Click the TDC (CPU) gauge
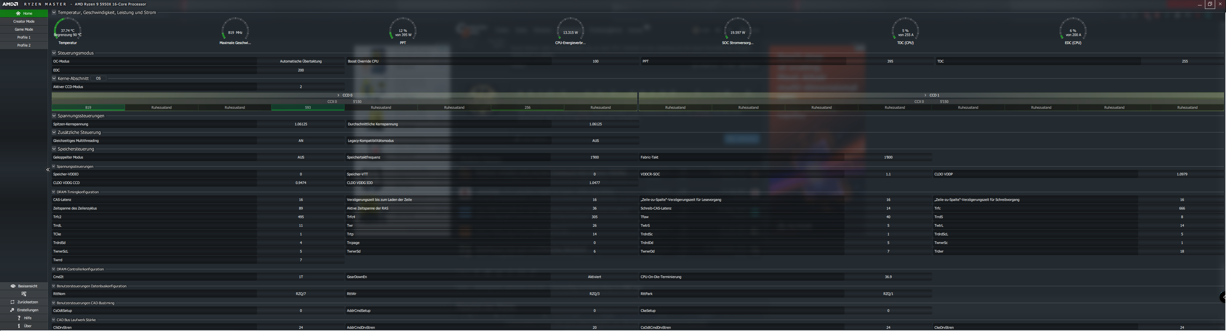The height and width of the screenshot is (331, 1226). click(905, 31)
